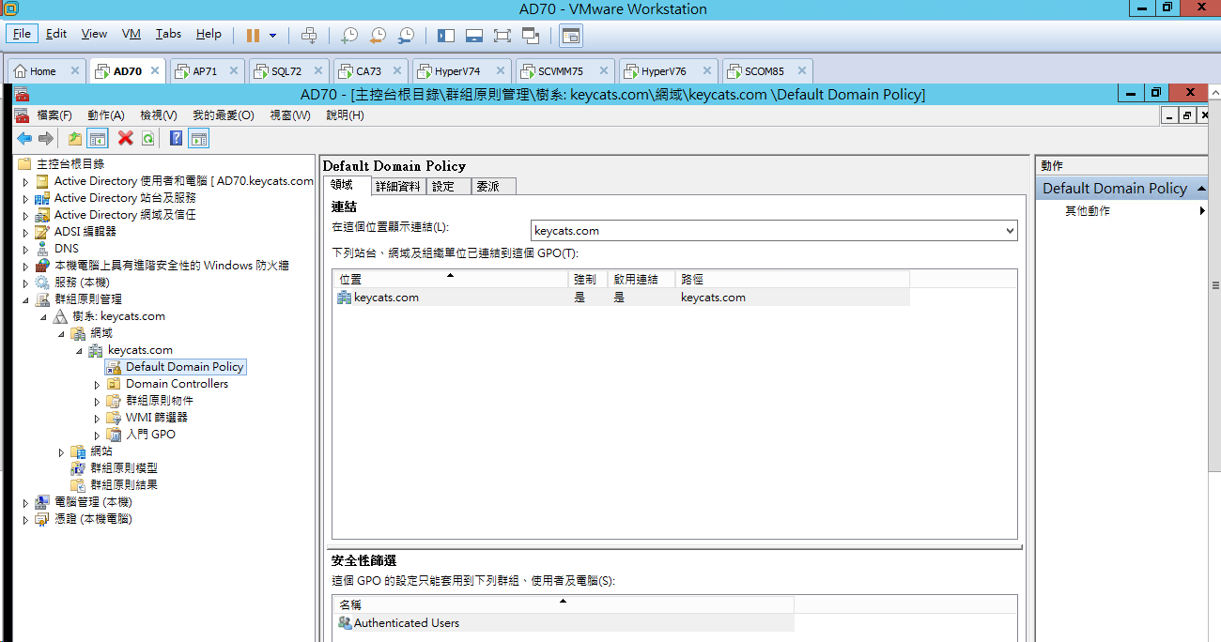Select 服務 (本機) tree item
The width and height of the screenshot is (1221, 642).
tap(81, 283)
